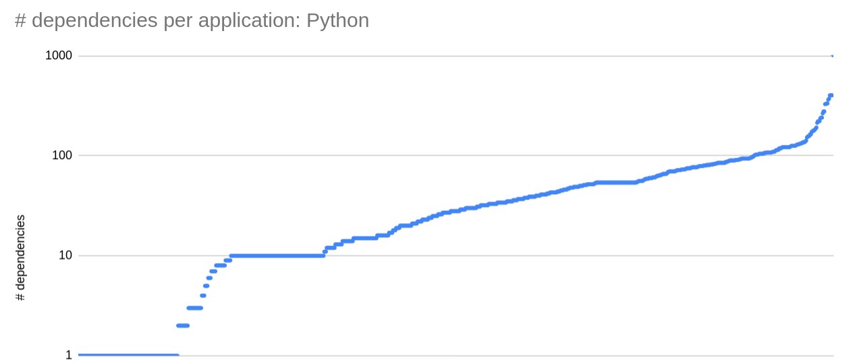The image size is (857, 362).
Task: Click the 1000 horizontal gridline
Action: [x=455, y=56]
